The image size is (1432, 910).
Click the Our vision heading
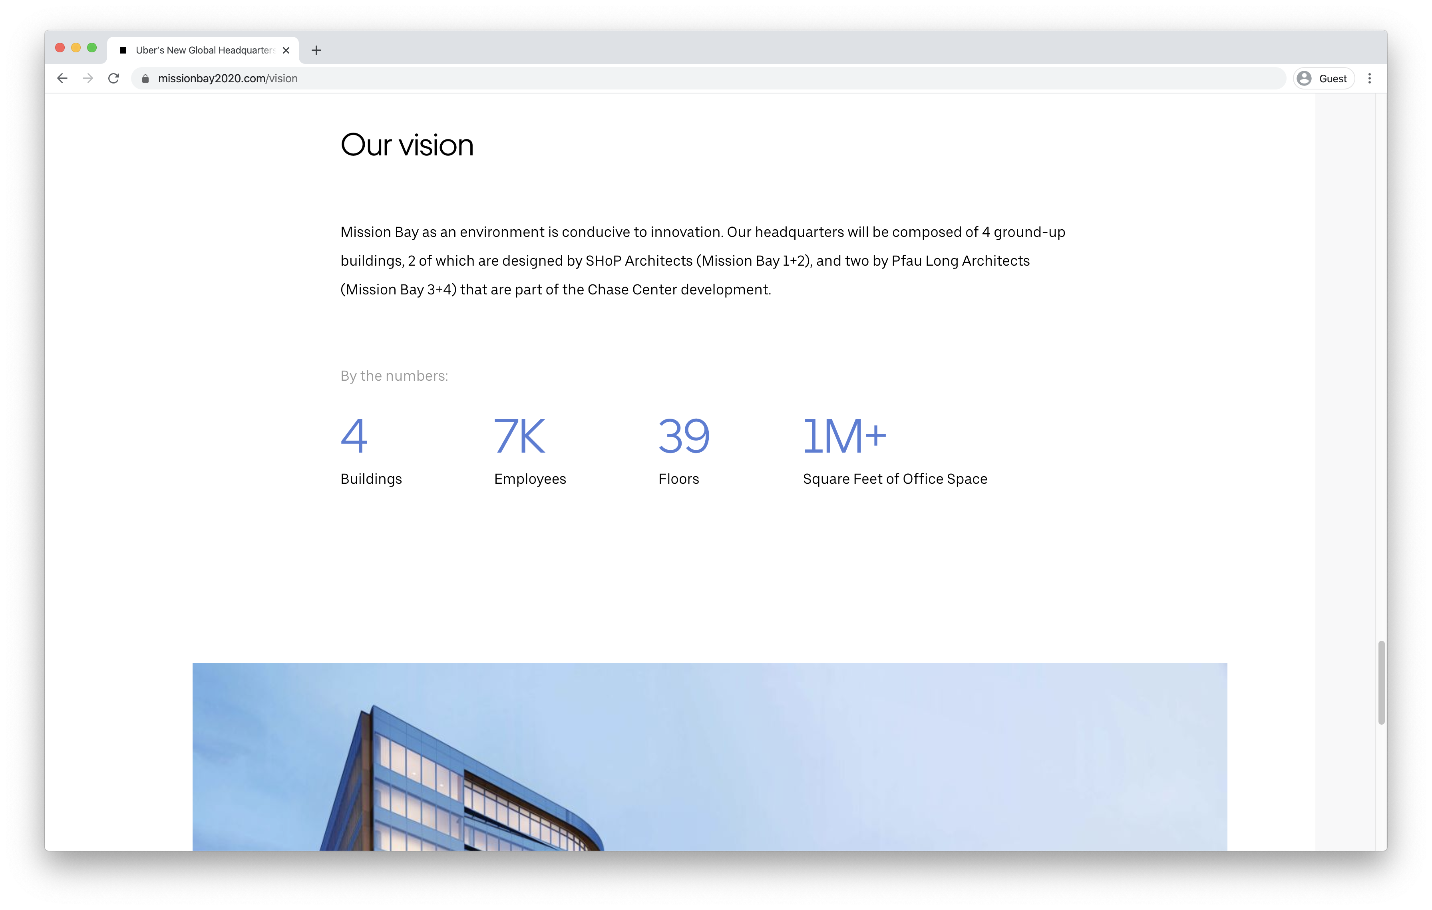click(407, 145)
